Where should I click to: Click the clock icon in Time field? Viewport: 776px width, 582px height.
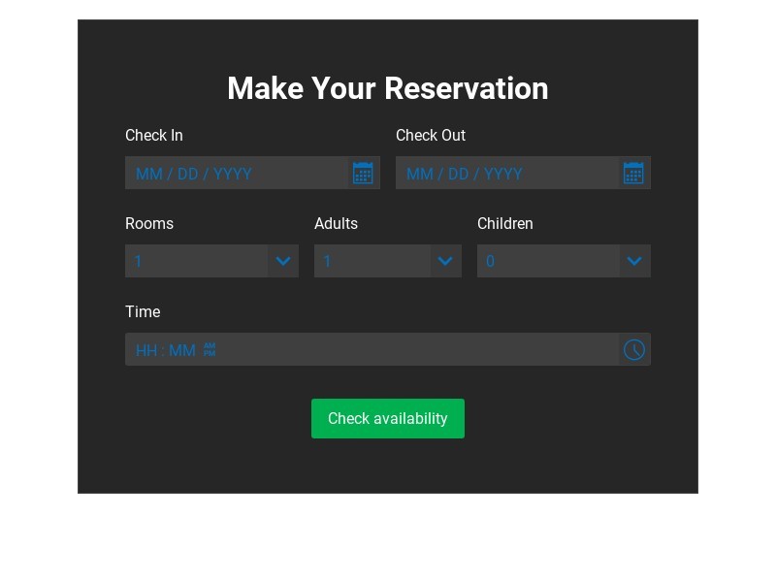click(633, 350)
